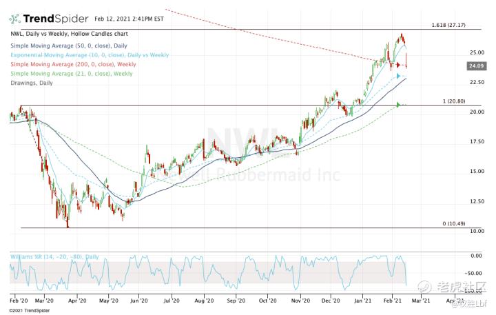Click the blue 10 EMA weekly arrow marker

point(398,76)
